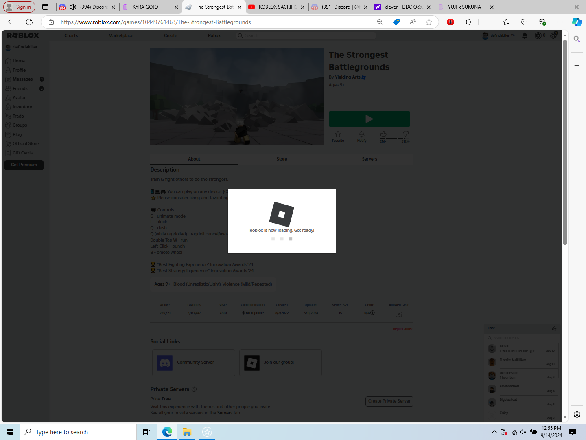Viewport: 586px width, 440px height.
Task: Open Windows Start menu
Action: (10, 432)
